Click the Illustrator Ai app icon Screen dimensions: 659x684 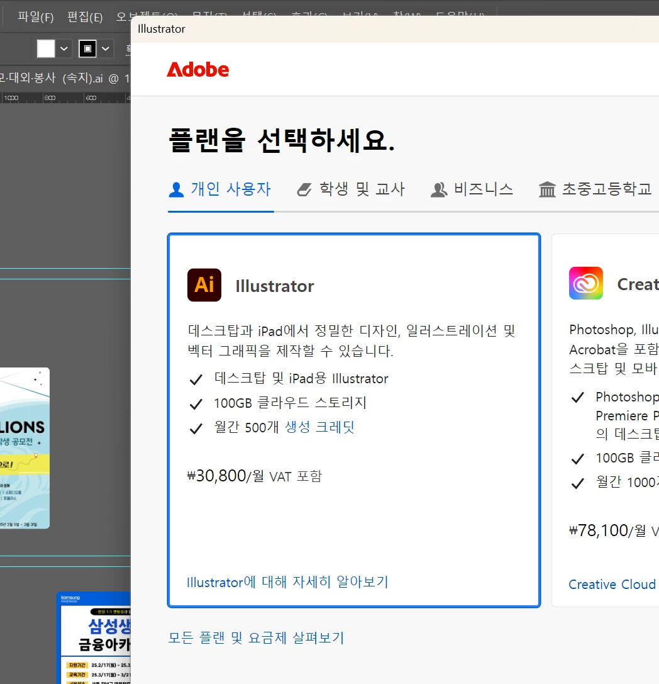pos(204,285)
